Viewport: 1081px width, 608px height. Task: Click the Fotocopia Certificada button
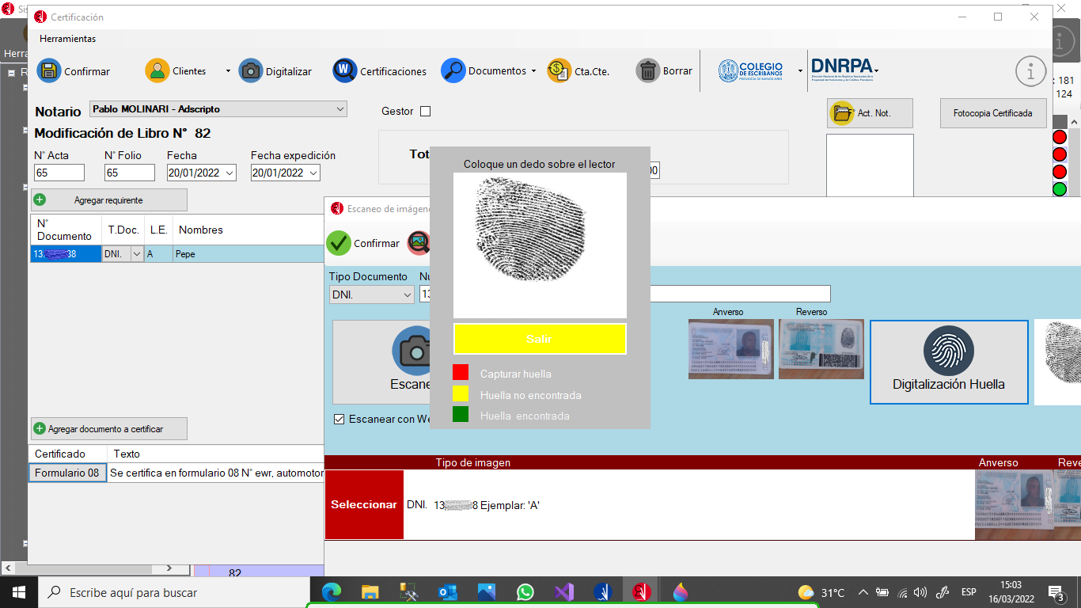pyautogui.click(x=992, y=113)
